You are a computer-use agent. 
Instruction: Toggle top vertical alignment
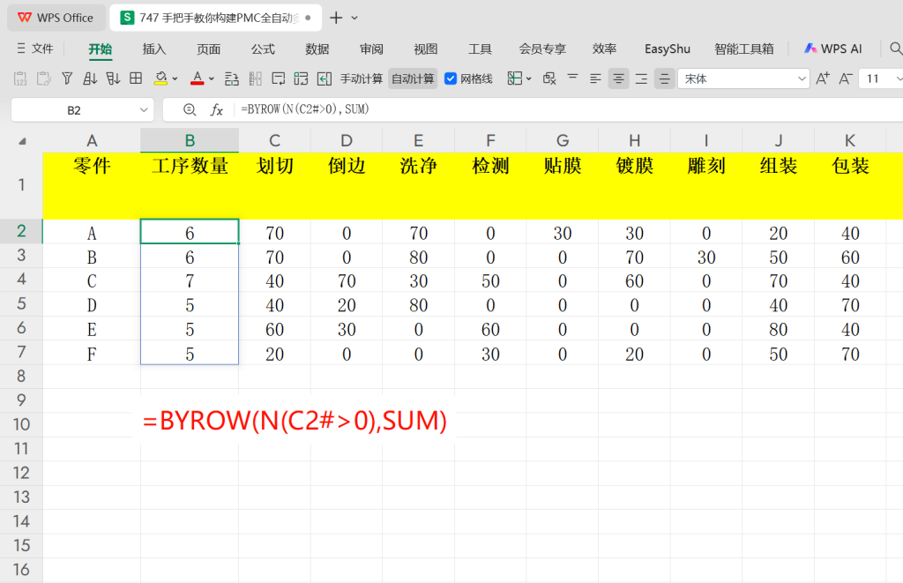pyautogui.click(x=572, y=78)
